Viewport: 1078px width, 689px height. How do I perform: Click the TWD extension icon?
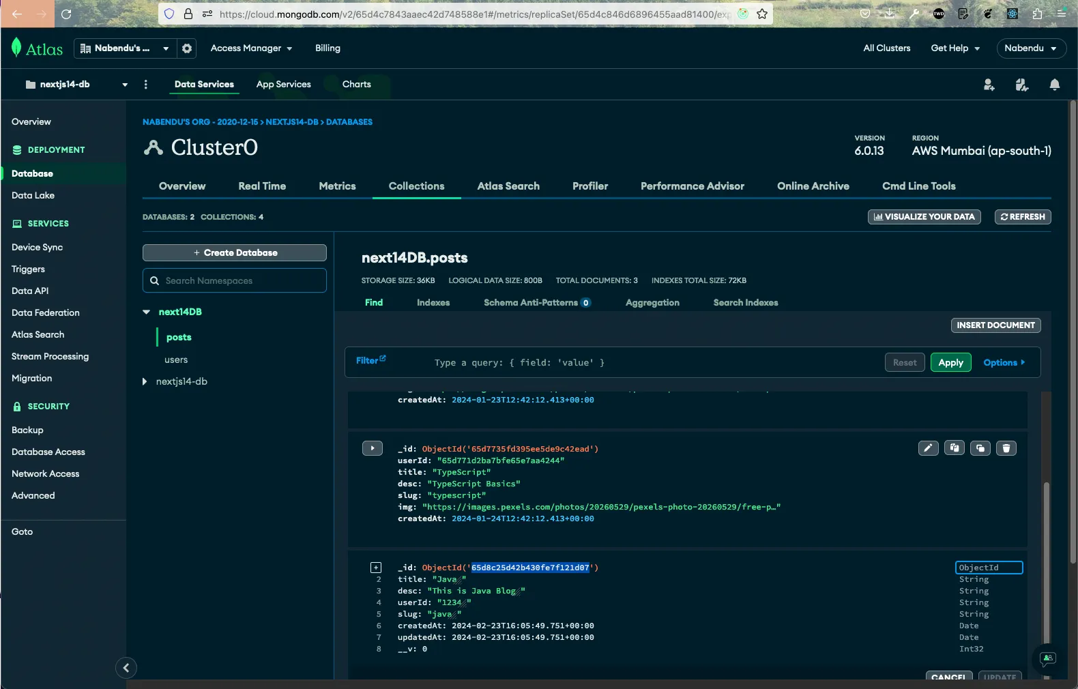click(939, 14)
